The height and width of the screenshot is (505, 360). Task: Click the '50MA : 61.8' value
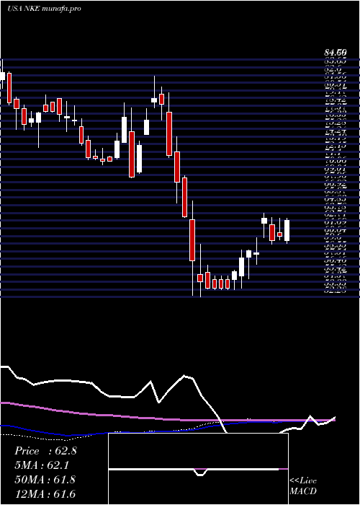point(45,480)
